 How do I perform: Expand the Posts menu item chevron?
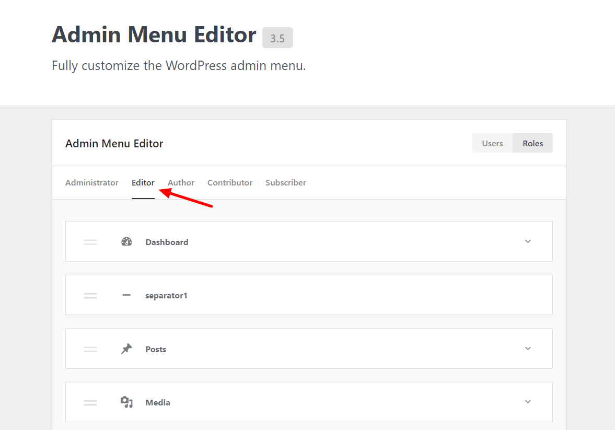click(x=528, y=348)
